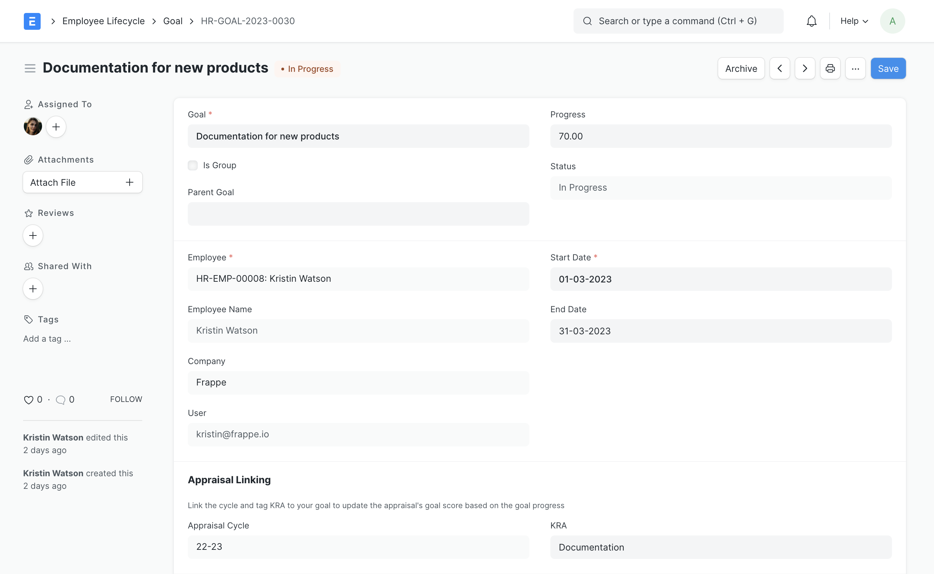
Task: Navigate to Employee Lifecycle breadcrumb
Action: 103,21
